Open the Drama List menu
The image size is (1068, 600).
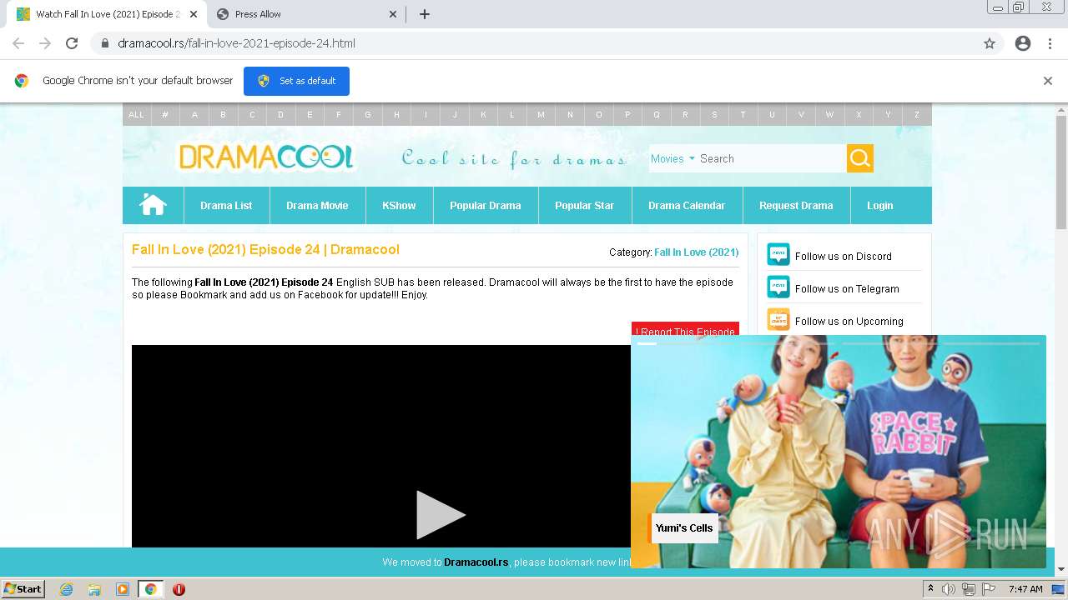point(226,205)
